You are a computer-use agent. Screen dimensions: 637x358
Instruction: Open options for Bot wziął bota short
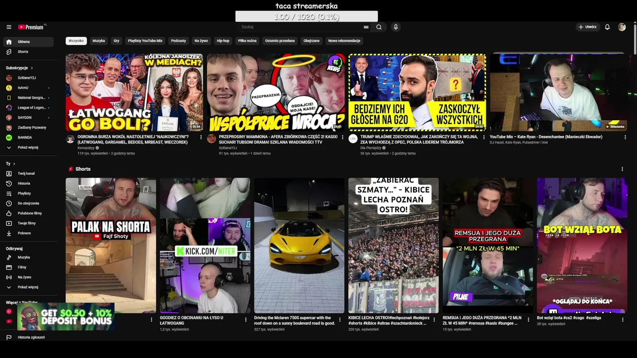[622, 320]
